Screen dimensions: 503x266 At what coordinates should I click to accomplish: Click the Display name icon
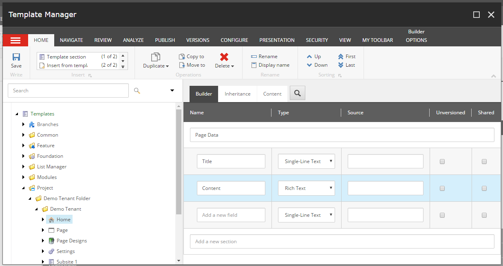pyautogui.click(x=254, y=65)
